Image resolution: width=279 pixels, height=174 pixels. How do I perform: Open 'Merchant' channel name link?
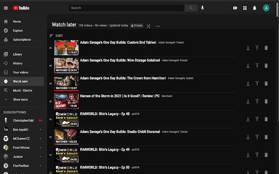click(x=167, y=96)
